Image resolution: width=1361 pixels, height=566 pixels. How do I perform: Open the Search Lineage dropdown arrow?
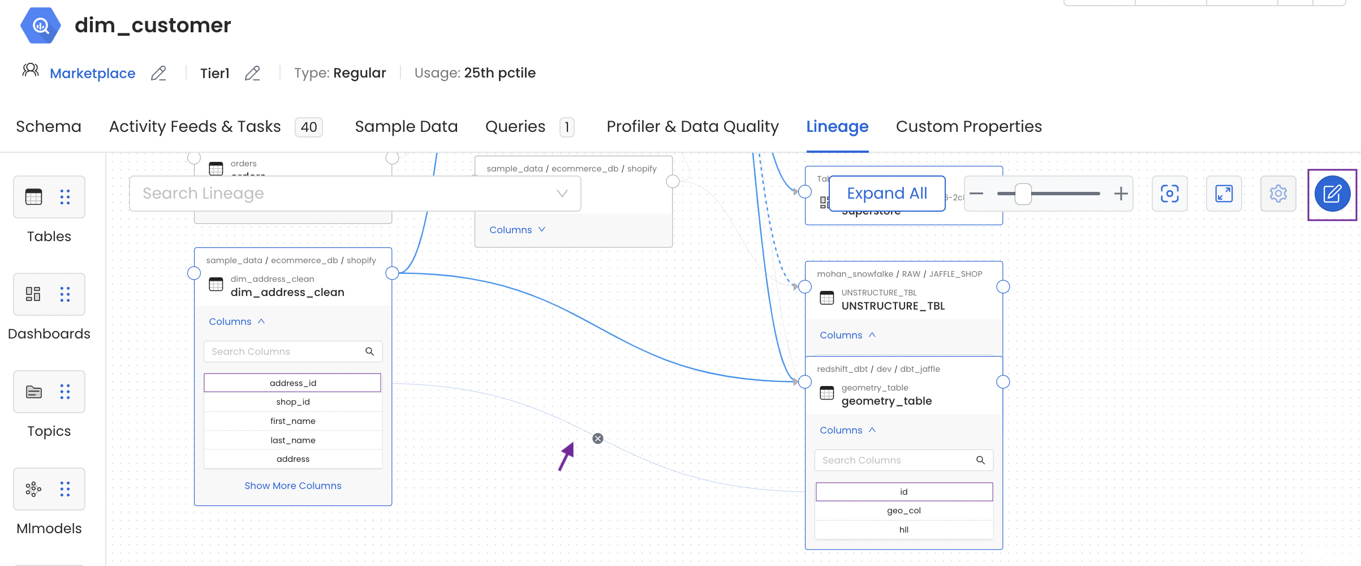click(562, 193)
